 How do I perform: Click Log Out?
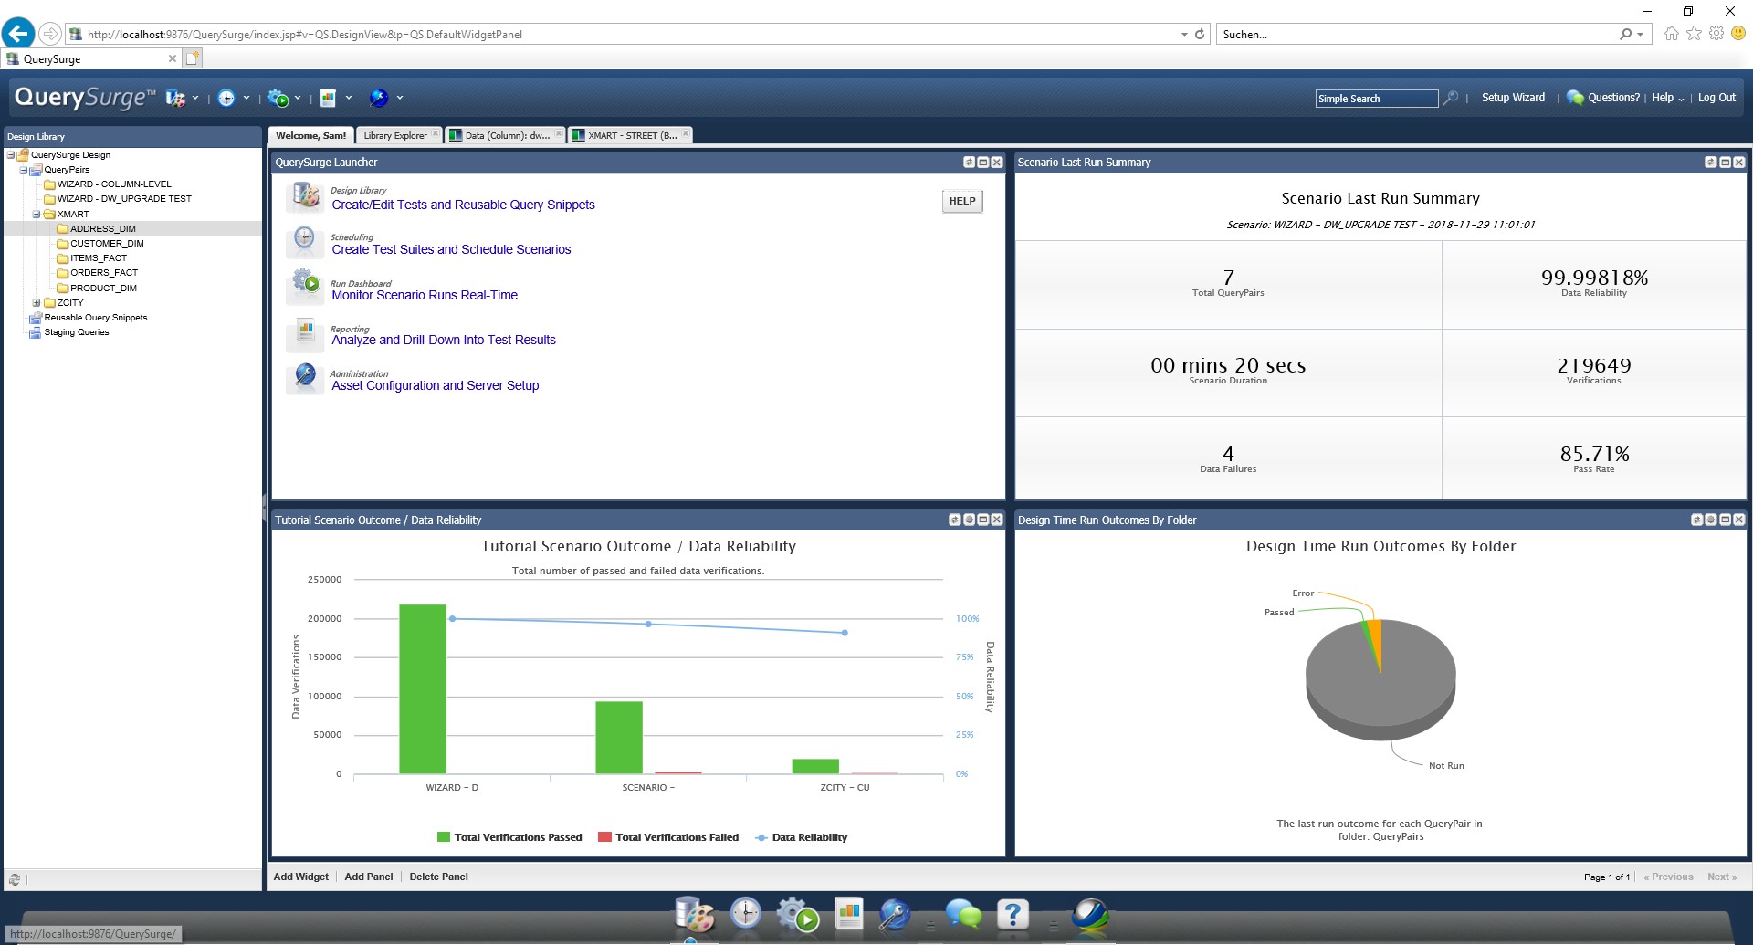pos(1716,98)
